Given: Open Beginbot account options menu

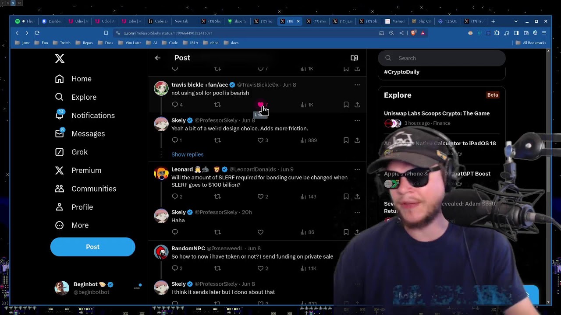Looking at the screenshot, I should [137, 288].
